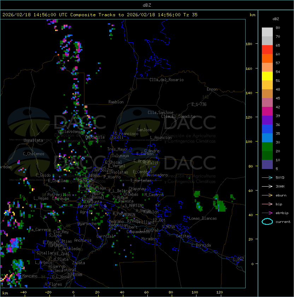
Task: Click the '50YD' legend label
Action: [x=280, y=177]
